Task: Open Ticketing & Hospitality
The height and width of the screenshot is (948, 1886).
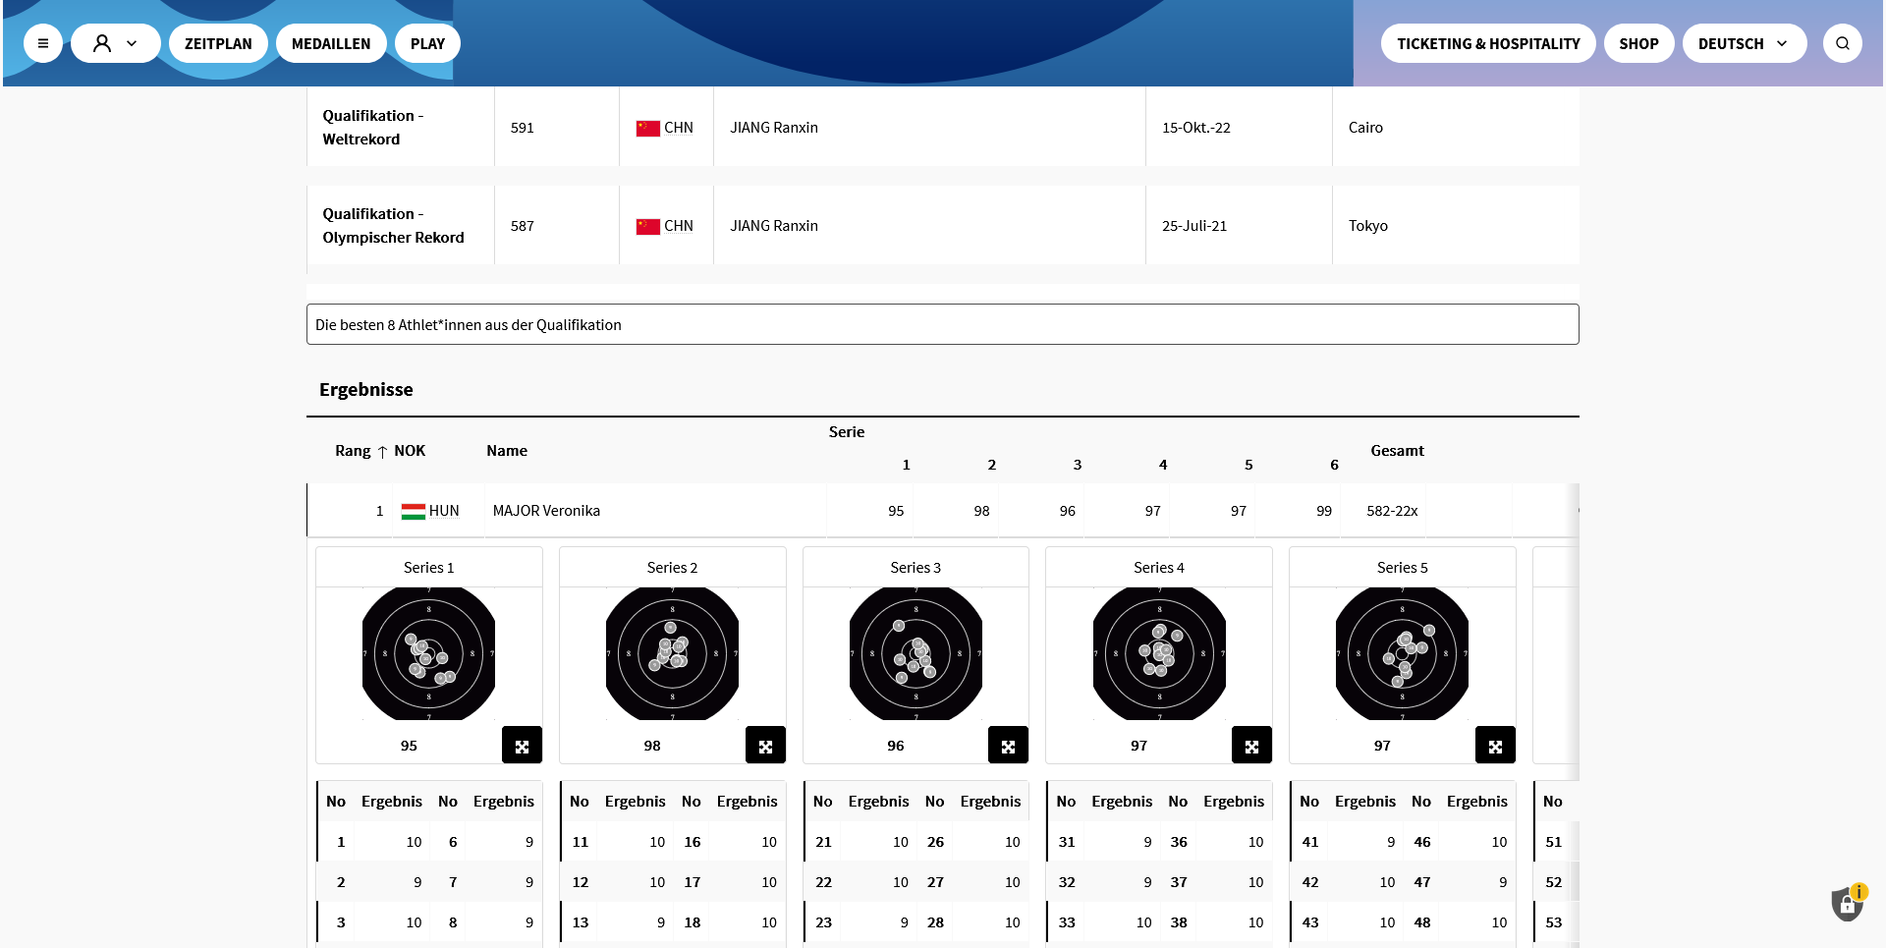Action: (1487, 43)
